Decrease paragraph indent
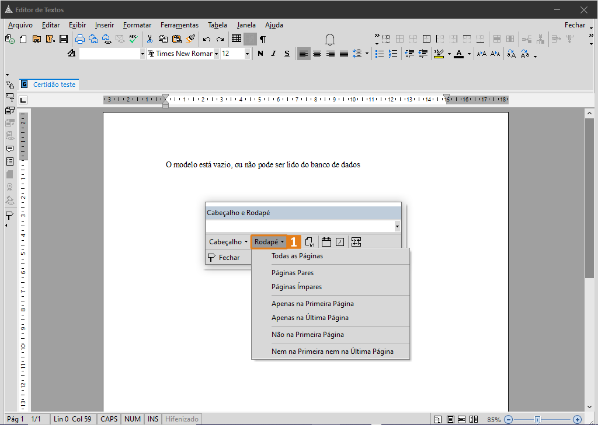Viewport: 598px width, 425px height. pyautogui.click(x=409, y=54)
